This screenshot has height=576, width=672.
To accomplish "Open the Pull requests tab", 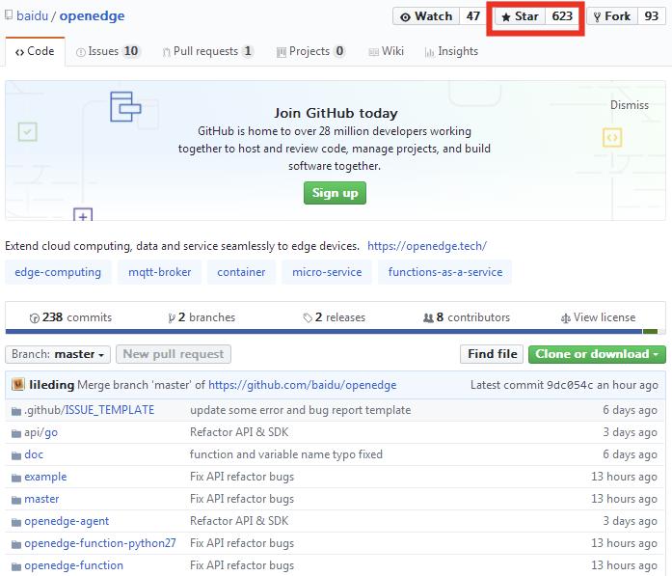I will tap(208, 51).
